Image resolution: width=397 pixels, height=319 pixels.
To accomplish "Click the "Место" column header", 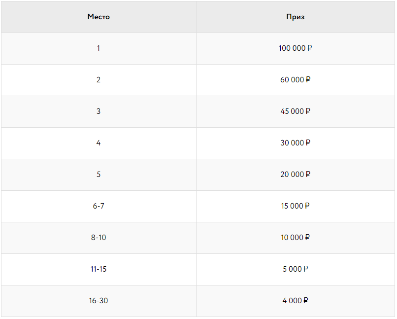I will pos(99,17).
